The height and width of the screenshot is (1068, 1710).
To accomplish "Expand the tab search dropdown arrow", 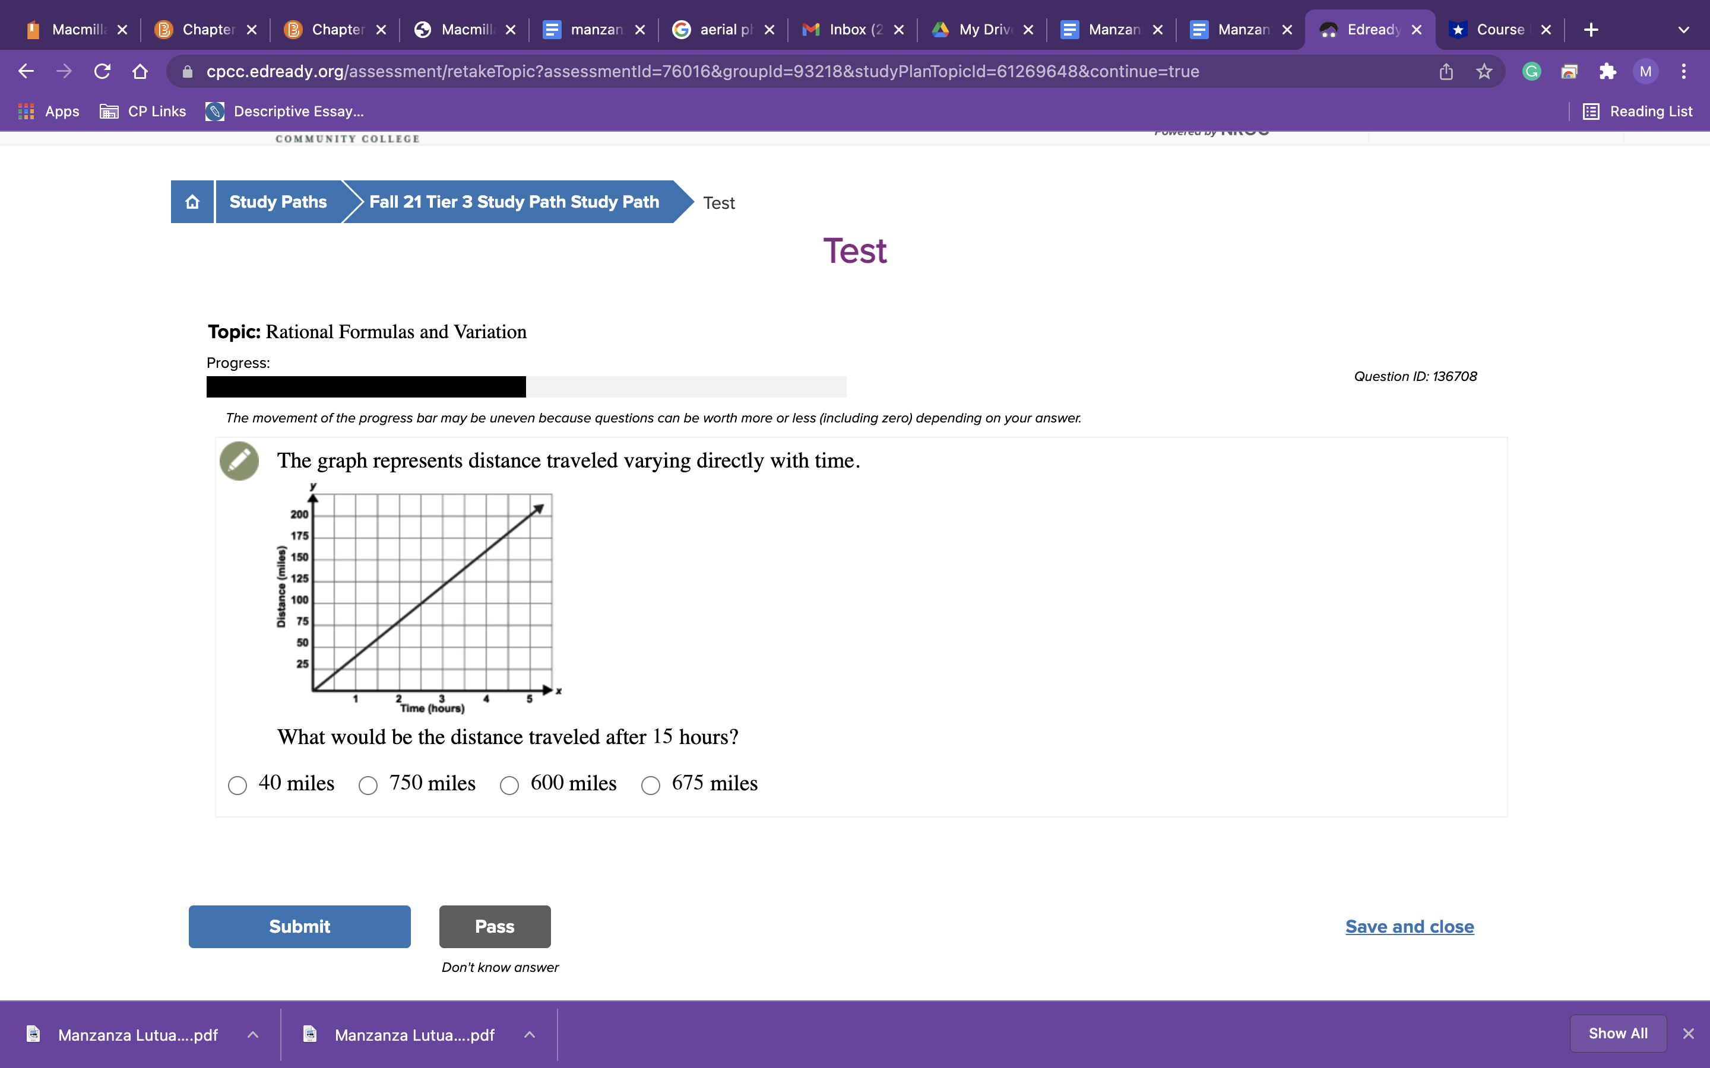I will (x=1683, y=30).
